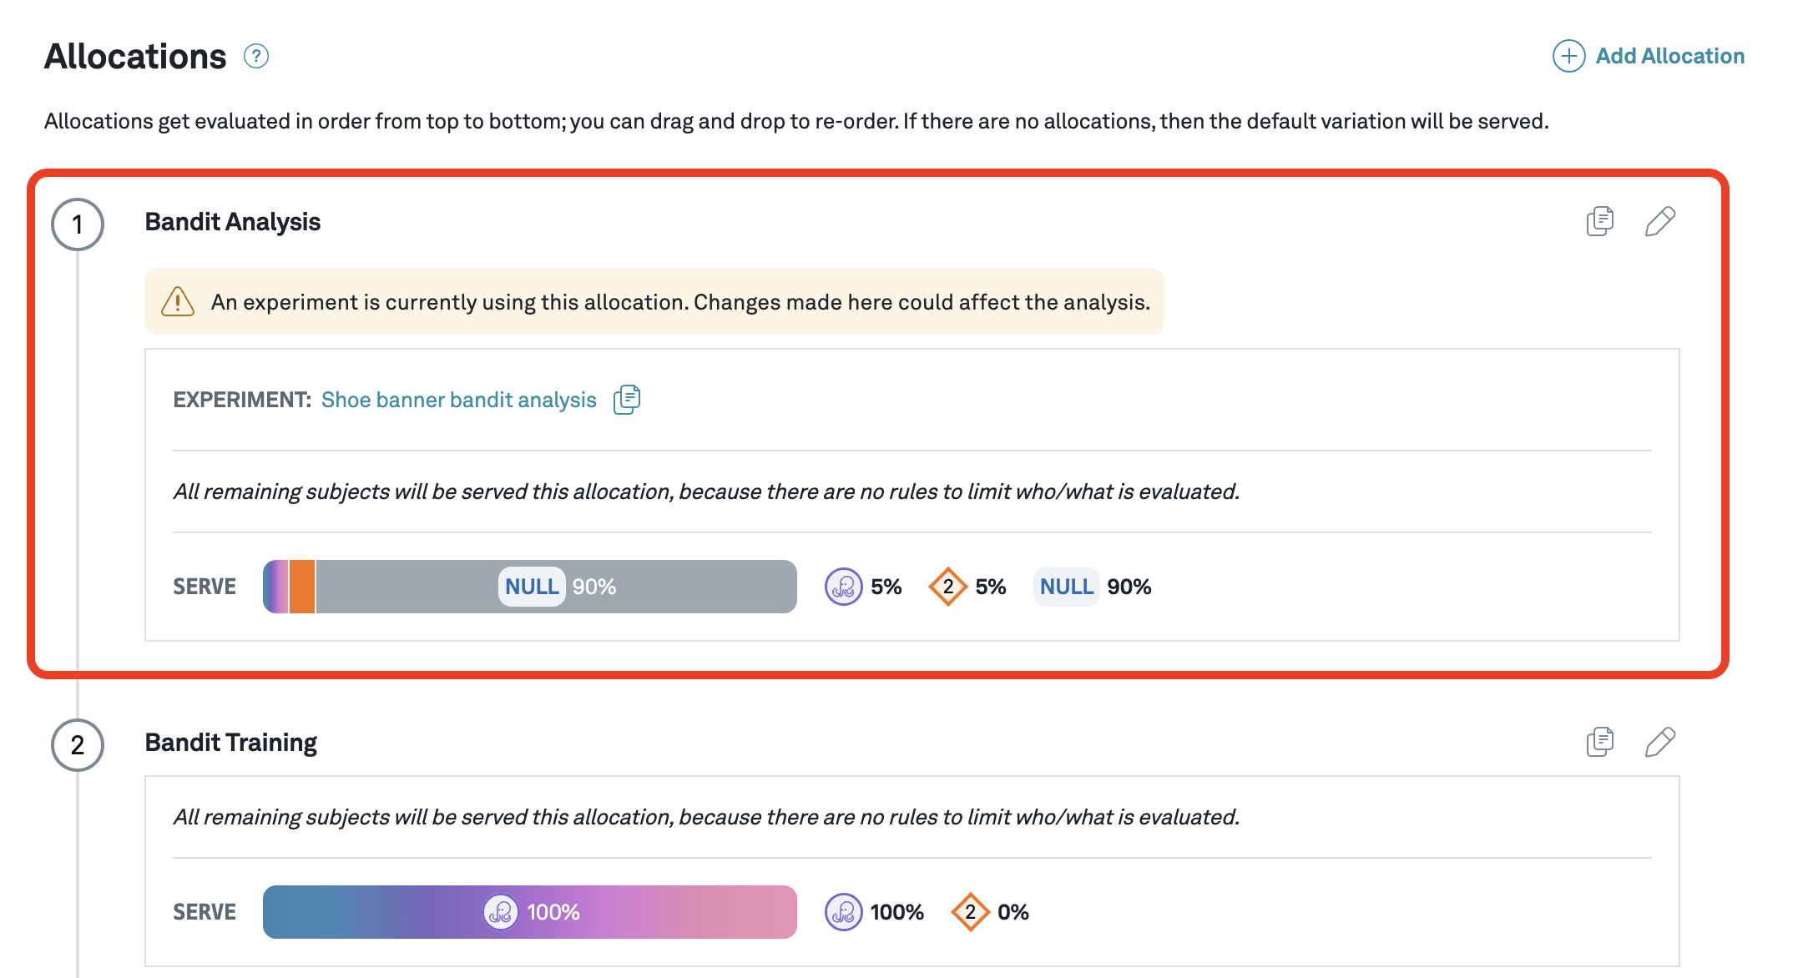
Task: Open the Shoe banner bandit analysis link
Action: 458,400
